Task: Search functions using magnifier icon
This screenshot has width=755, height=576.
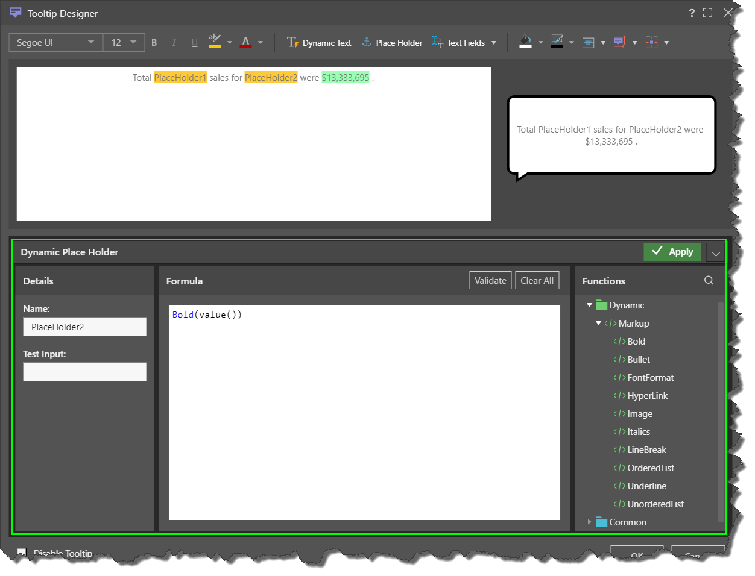Action: (x=709, y=280)
